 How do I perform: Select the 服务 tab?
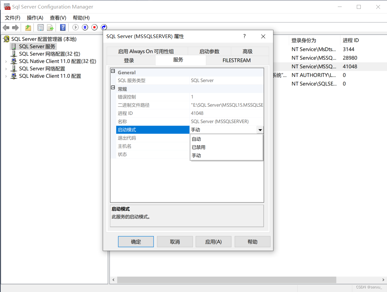(x=181, y=60)
